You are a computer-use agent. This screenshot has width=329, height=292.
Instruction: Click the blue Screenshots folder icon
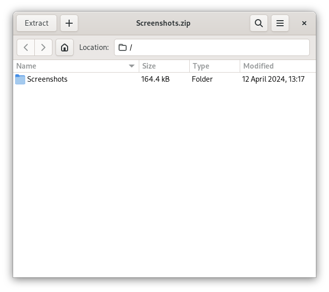[20, 79]
